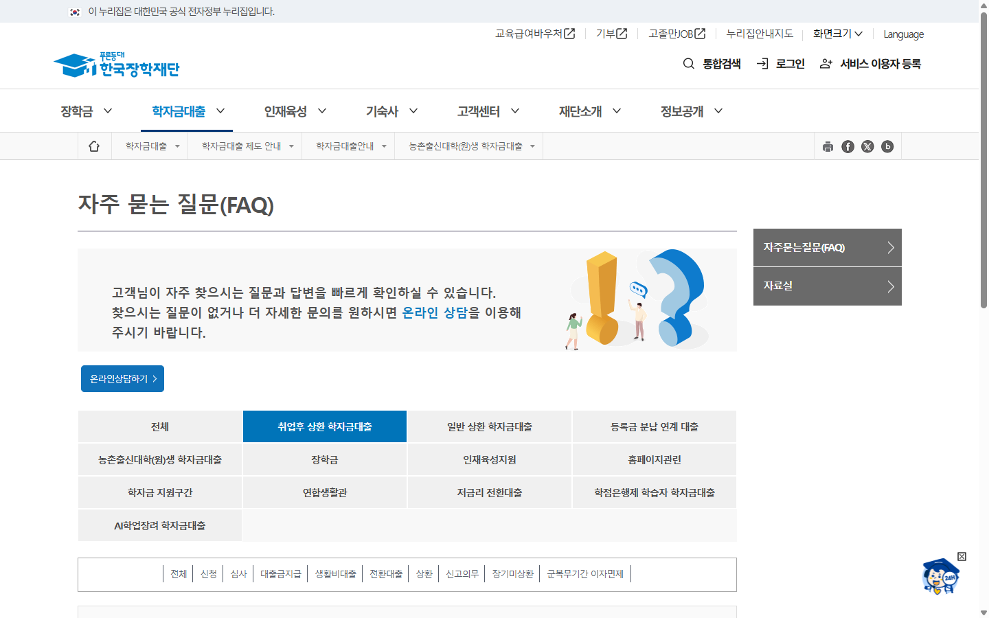Select 홈페이지관련 FAQ category tab
This screenshot has height=618, width=989.
(x=655, y=459)
